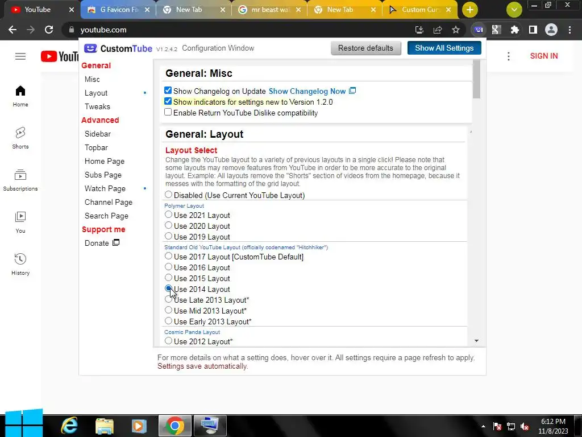Open Subscriptions in YouTube sidebar
582x437 pixels.
click(x=20, y=180)
